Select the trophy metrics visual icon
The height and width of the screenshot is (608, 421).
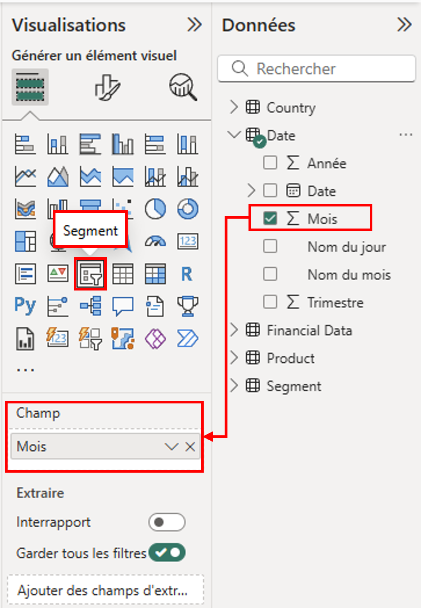tap(188, 306)
